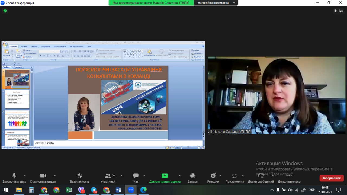The width and height of the screenshot is (347, 195).
Task: Mute microphone with Выключить звук icon
Action: pyautogui.click(x=14, y=176)
